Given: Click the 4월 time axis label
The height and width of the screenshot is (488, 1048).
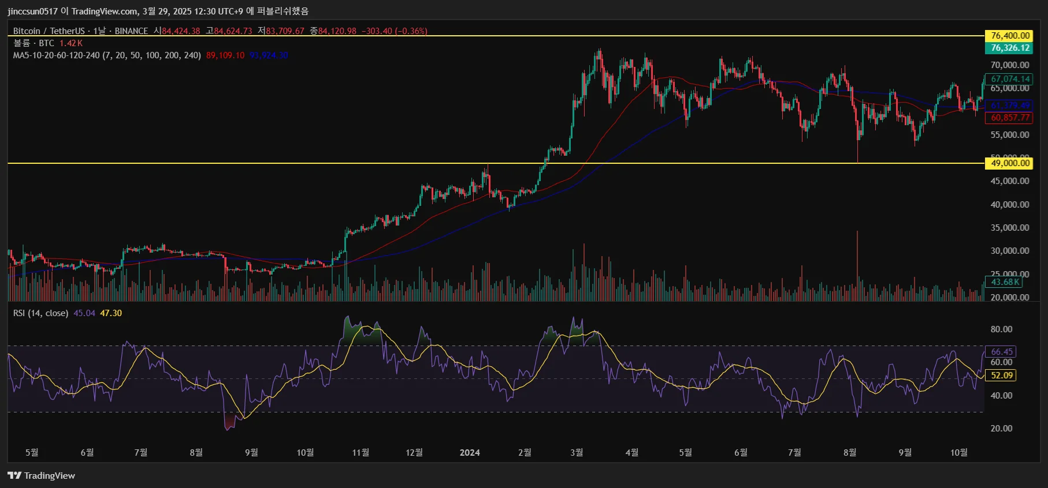Looking at the screenshot, I should tap(632, 453).
